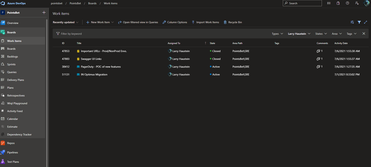Sort by the ID column header
The height and width of the screenshot is (167, 371).
(x=63, y=43)
